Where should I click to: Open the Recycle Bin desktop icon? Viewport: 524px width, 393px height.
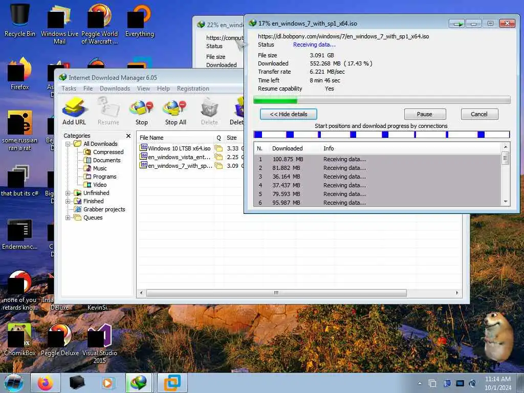click(x=20, y=20)
